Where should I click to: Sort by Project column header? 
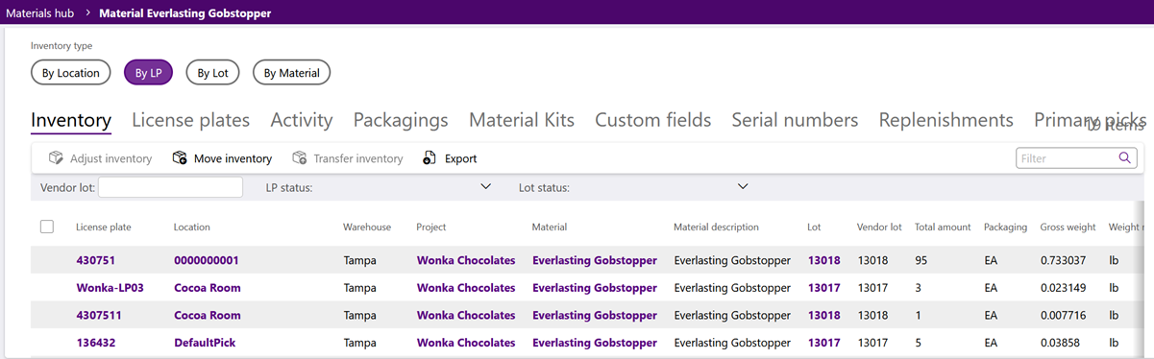pyautogui.click(x=431, y=227)
